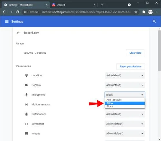This screenshot has width=161, height=141.
Task: Close the Discord tab
Action: click(x=94, y=5)
